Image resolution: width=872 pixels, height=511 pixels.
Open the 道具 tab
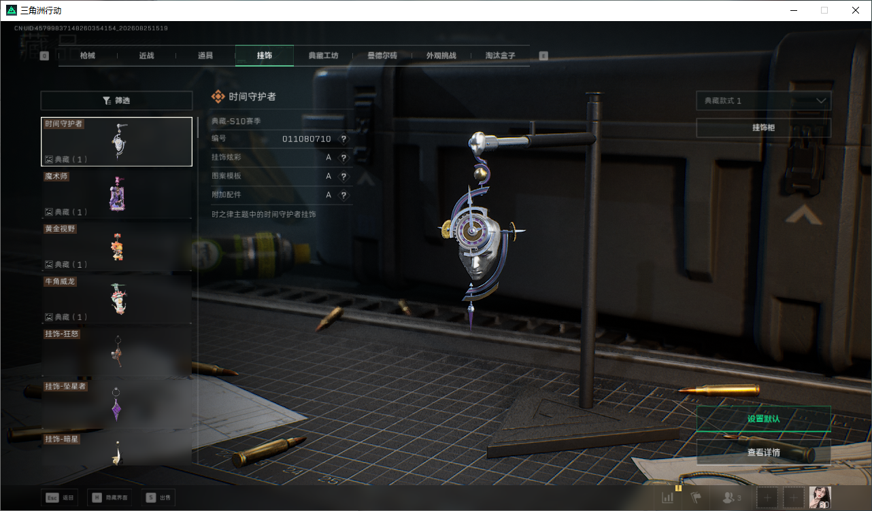tap(205, 56)
